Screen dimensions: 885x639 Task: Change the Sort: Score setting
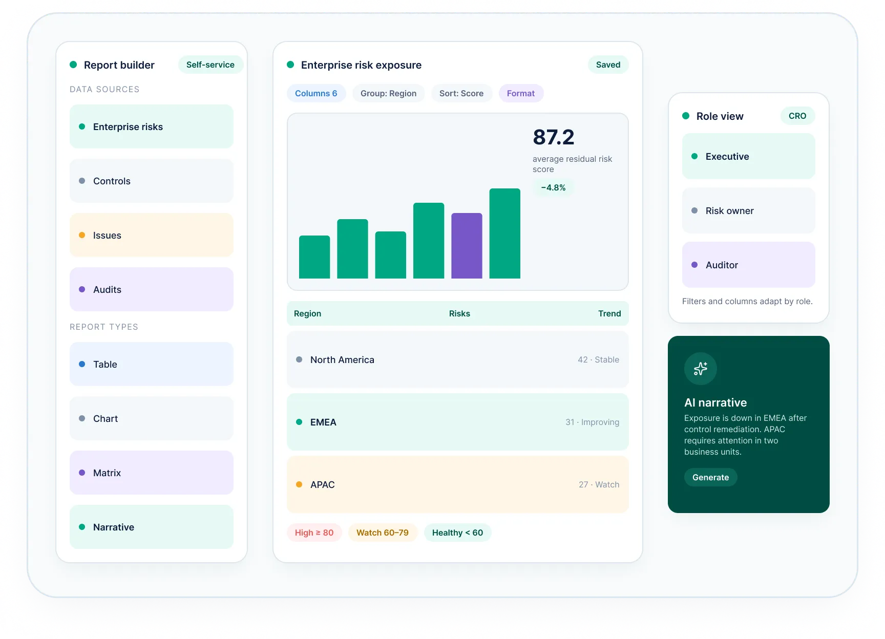coord(461,93)
